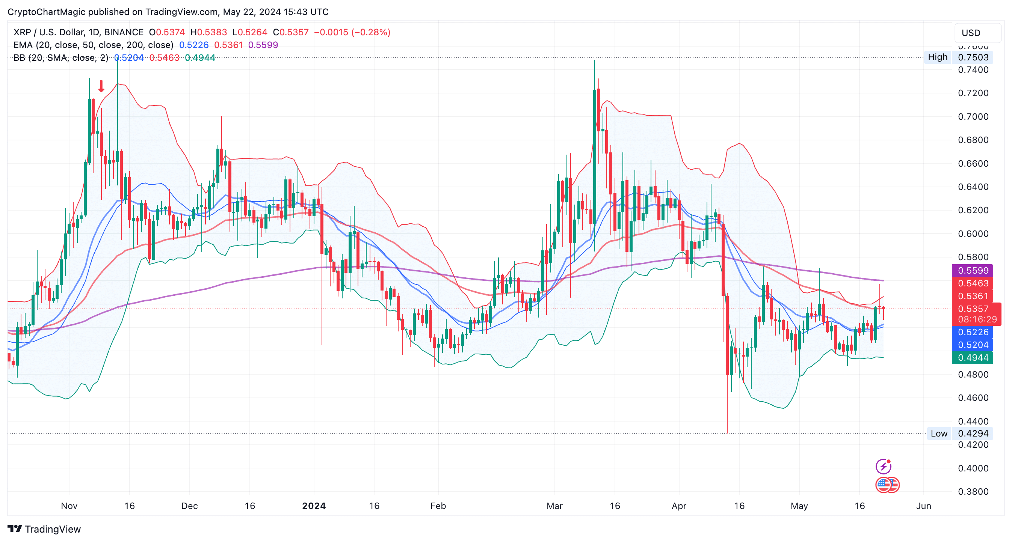Click the open price O0.5374 in header

[167, 32]
